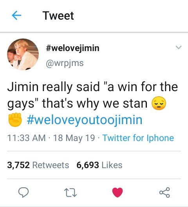Image resolution: width=188 pixels, height=207 pixels.
Task: Open the Twitter for Iphone source link
Action: tap(138, 138)
